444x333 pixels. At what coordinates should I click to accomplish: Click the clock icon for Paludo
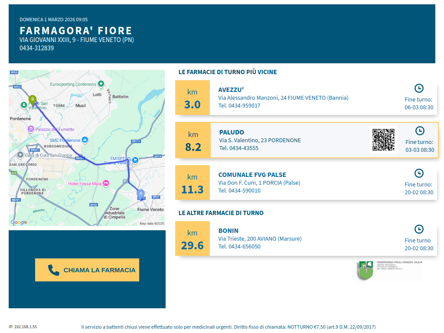pos(420,131)
